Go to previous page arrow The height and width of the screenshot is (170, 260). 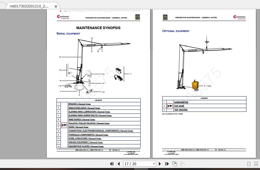119,164
